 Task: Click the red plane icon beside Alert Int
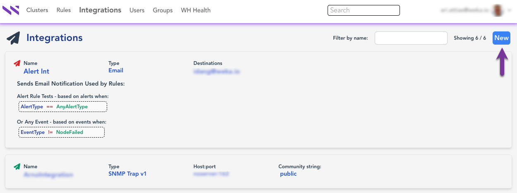[17, 63]
